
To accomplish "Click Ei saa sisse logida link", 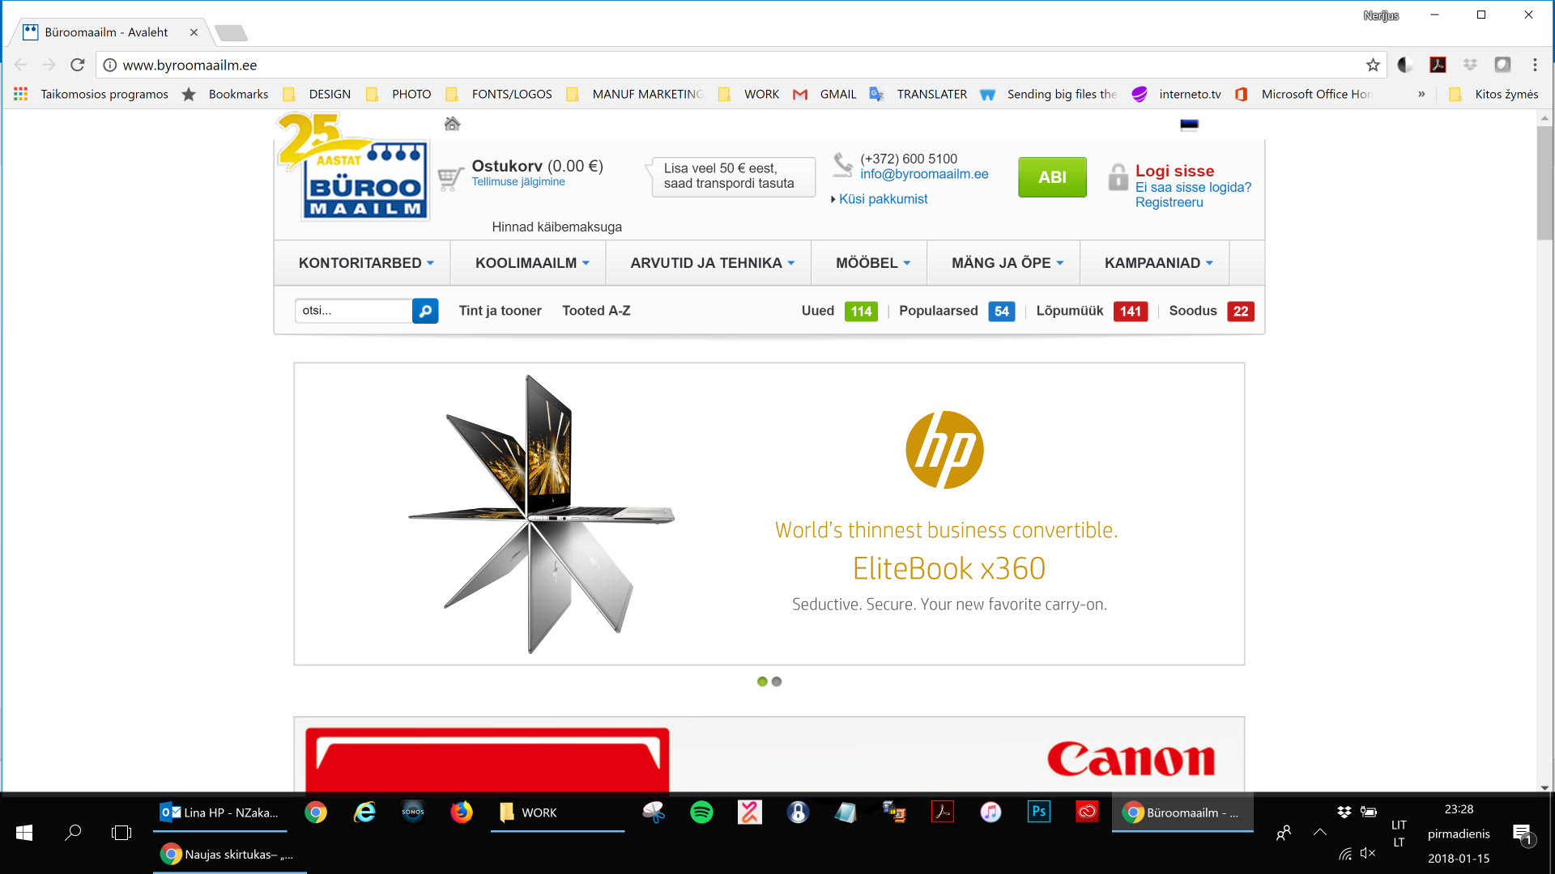I will (x=1193, y=187).
